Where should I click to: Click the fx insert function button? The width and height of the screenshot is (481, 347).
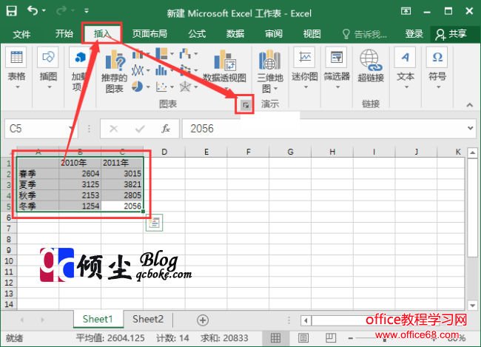click(166, 129)
